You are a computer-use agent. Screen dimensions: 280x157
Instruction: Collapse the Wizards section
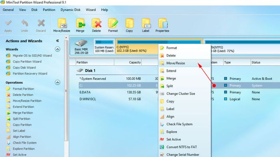click(x=57, y=49)
